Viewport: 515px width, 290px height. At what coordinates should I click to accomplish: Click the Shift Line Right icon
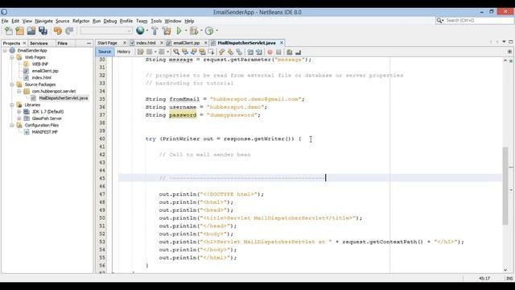tap(259, 52)
